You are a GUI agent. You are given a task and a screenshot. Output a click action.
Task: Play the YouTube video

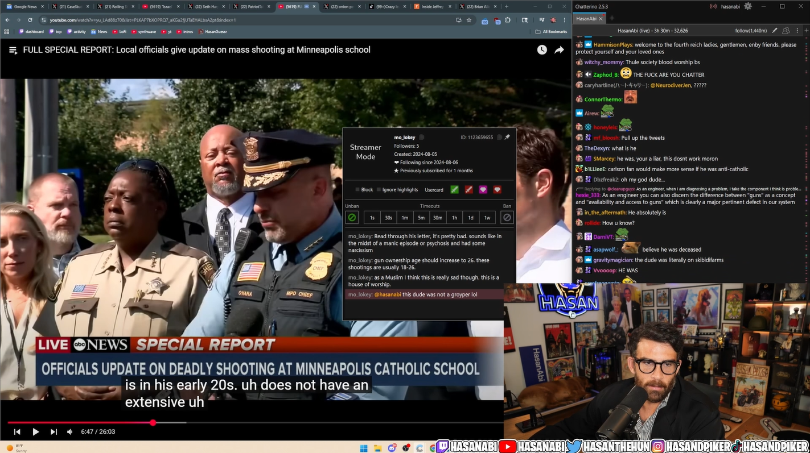coord(35,432)
